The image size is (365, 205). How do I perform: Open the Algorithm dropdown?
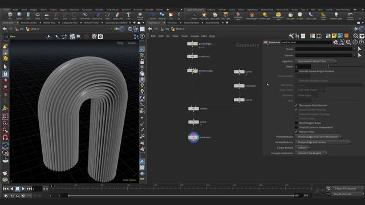(316, 61)
